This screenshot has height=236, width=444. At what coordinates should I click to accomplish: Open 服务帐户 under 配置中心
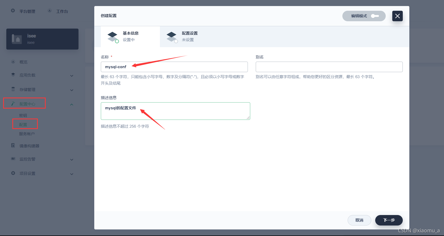tap(27, 134)
